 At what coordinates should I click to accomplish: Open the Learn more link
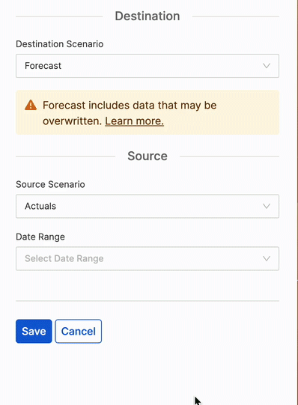pos(134,121)
